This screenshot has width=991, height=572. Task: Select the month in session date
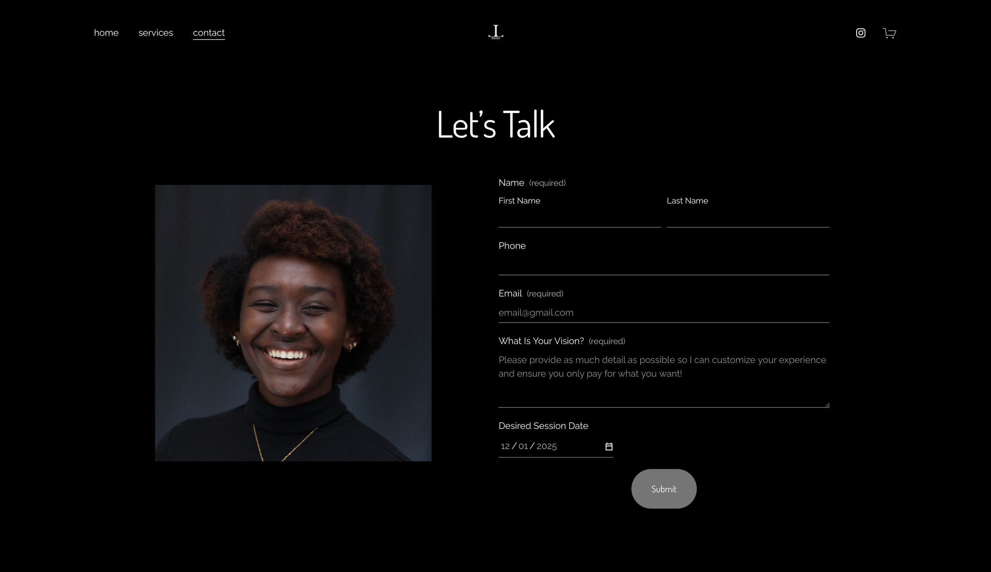[x=505, y=446]
